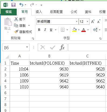Open 字型 font dialog launcher
Screen dimensions: 107x112
click(x=100, y=39)
